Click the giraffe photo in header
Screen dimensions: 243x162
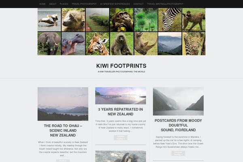coord(98,44)
